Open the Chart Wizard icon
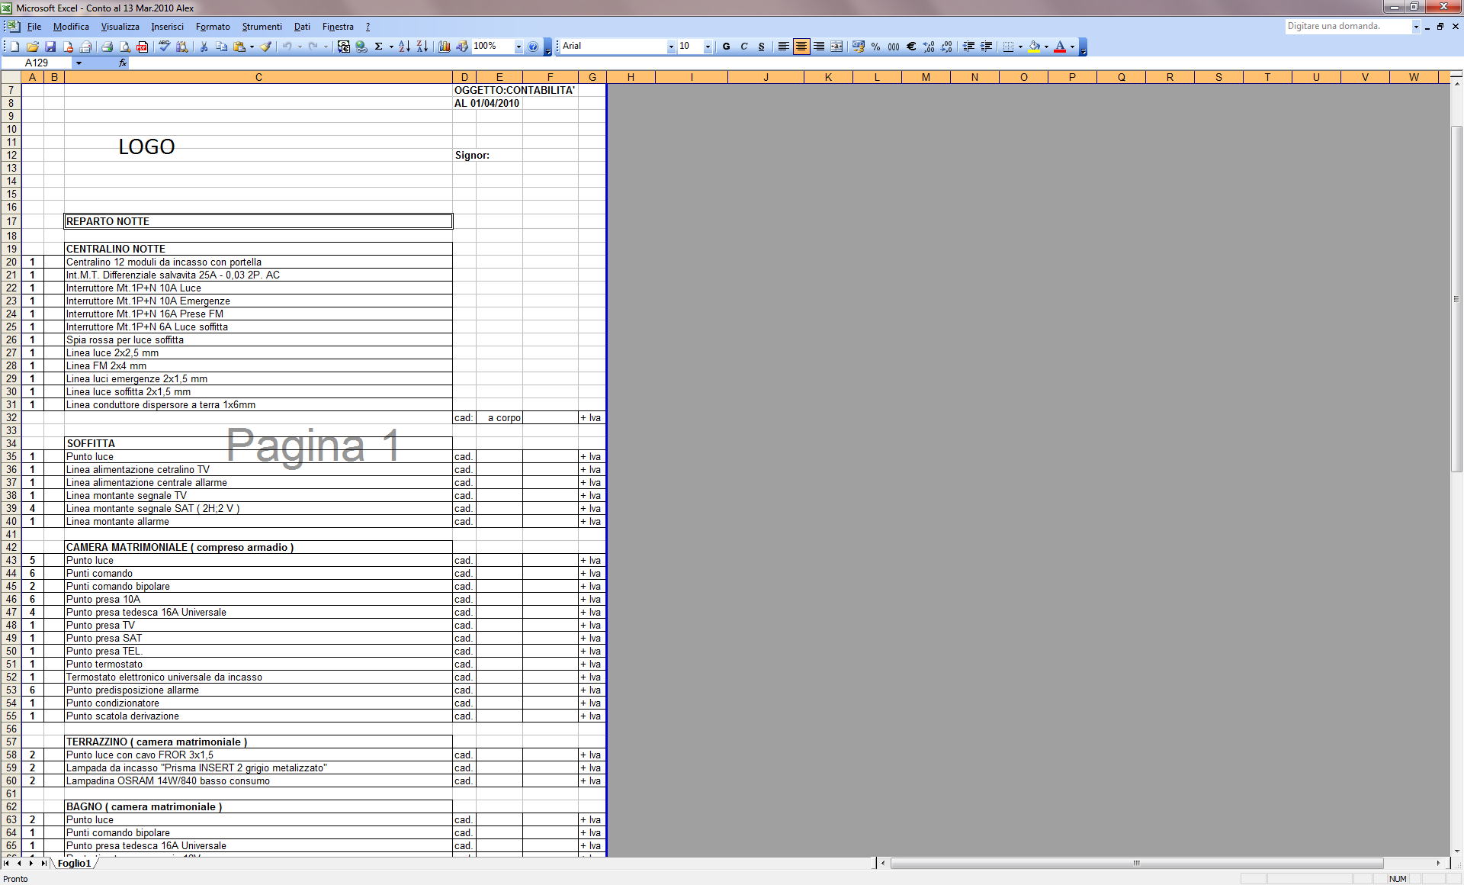The image size is (1464, 885). pos(445,47)
